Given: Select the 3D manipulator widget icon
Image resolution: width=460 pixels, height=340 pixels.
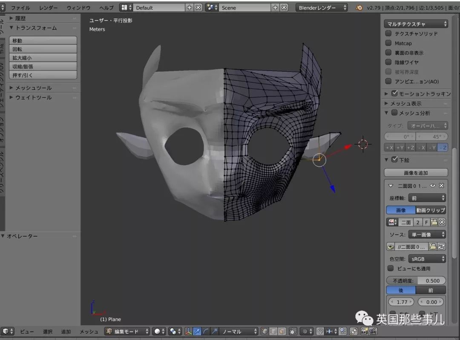Looking at the screenshot, I should pos(189,331).
